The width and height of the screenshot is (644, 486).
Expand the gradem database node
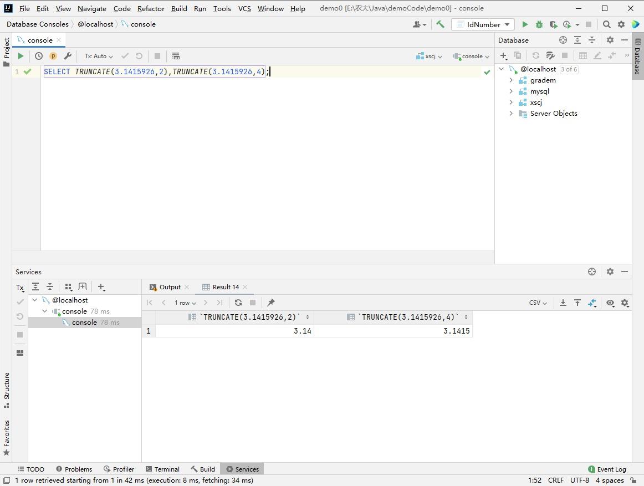pyautogui.click(x=511, y=80)
